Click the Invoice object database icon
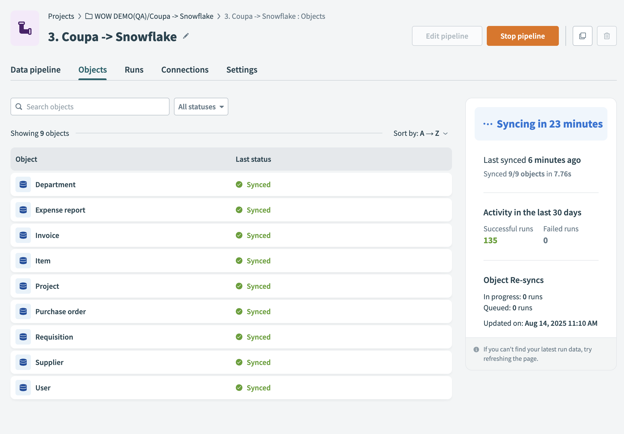The width and height of the screenshot is (624, 434). (x=23, y=235)
